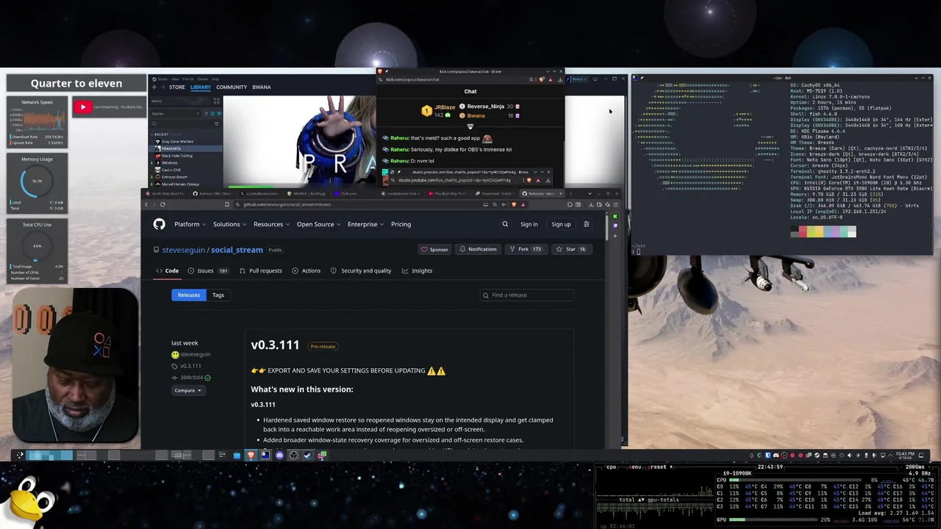
Task: Expand the Enterprise menu
Action: point(365,224)
